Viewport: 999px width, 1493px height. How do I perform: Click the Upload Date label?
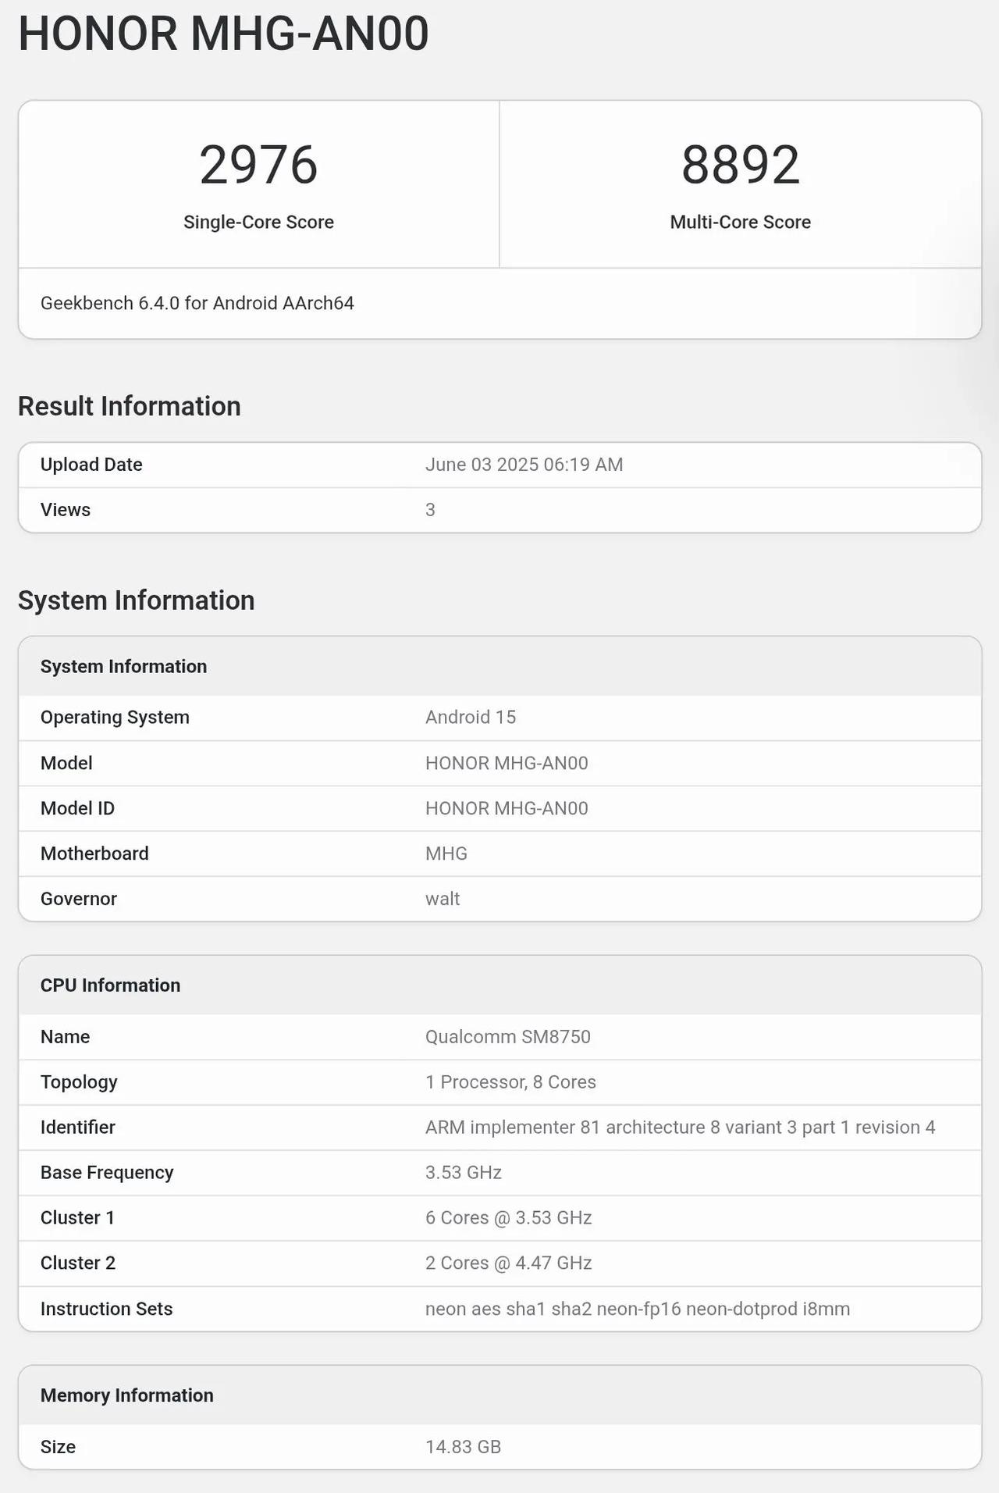pos(91,465)
